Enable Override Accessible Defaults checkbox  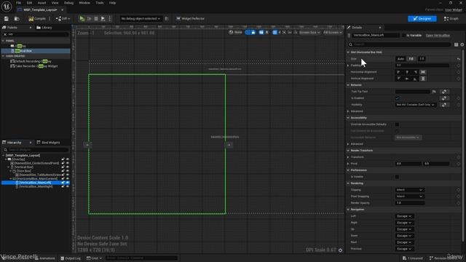pyautogui.click(x=398, y=124)
